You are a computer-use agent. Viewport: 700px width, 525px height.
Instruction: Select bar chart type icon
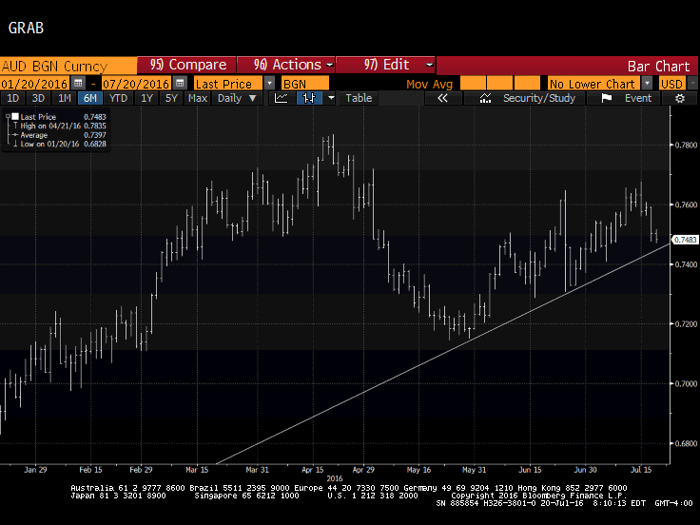click(309, 98)
